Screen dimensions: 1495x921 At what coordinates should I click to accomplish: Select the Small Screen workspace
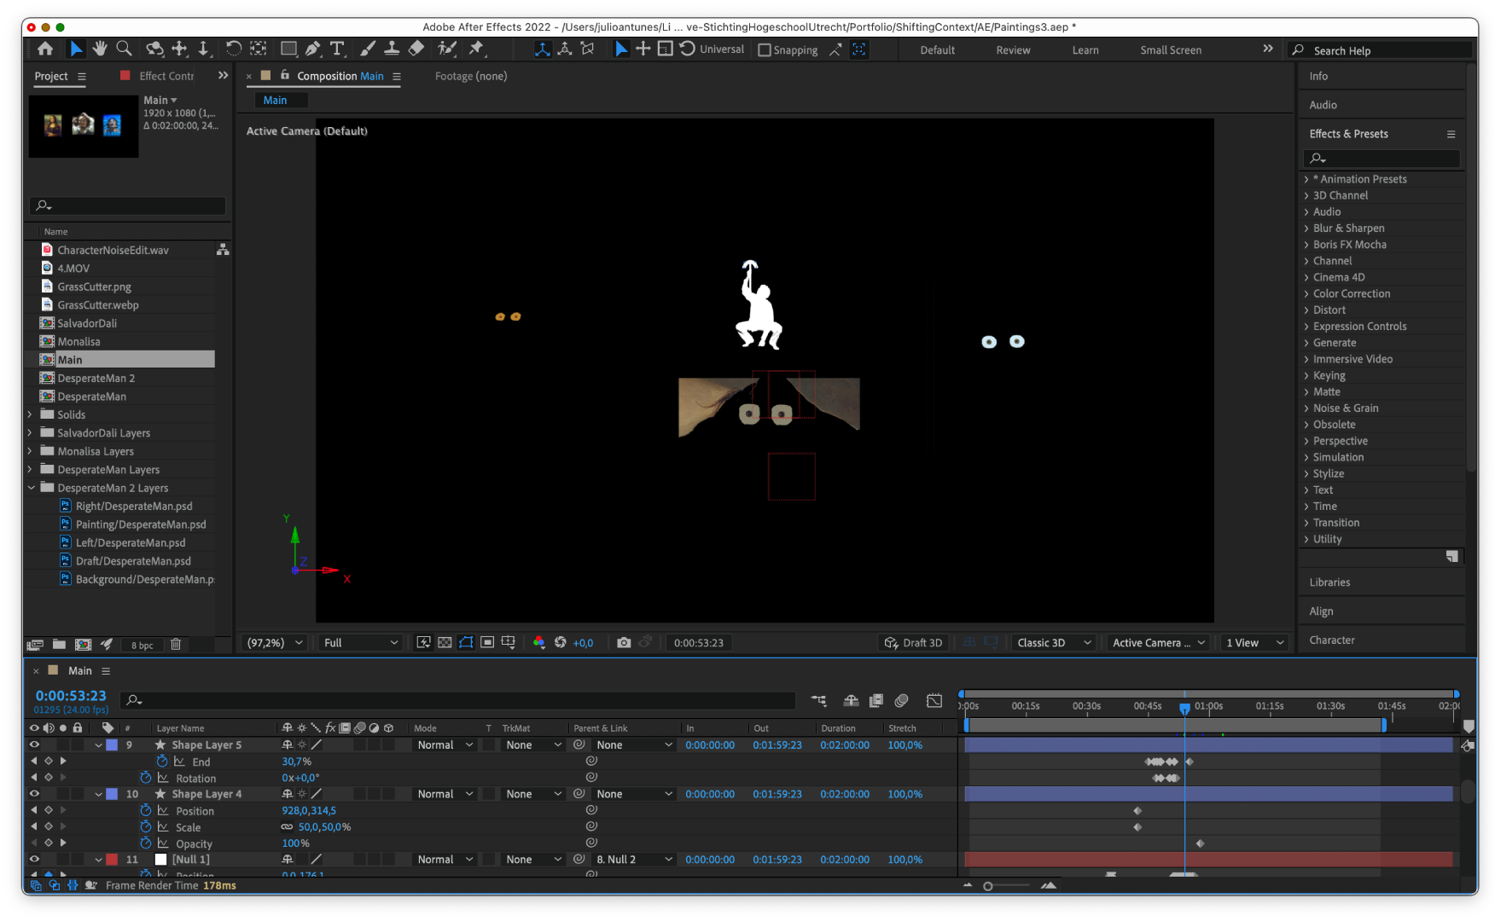1171,50
